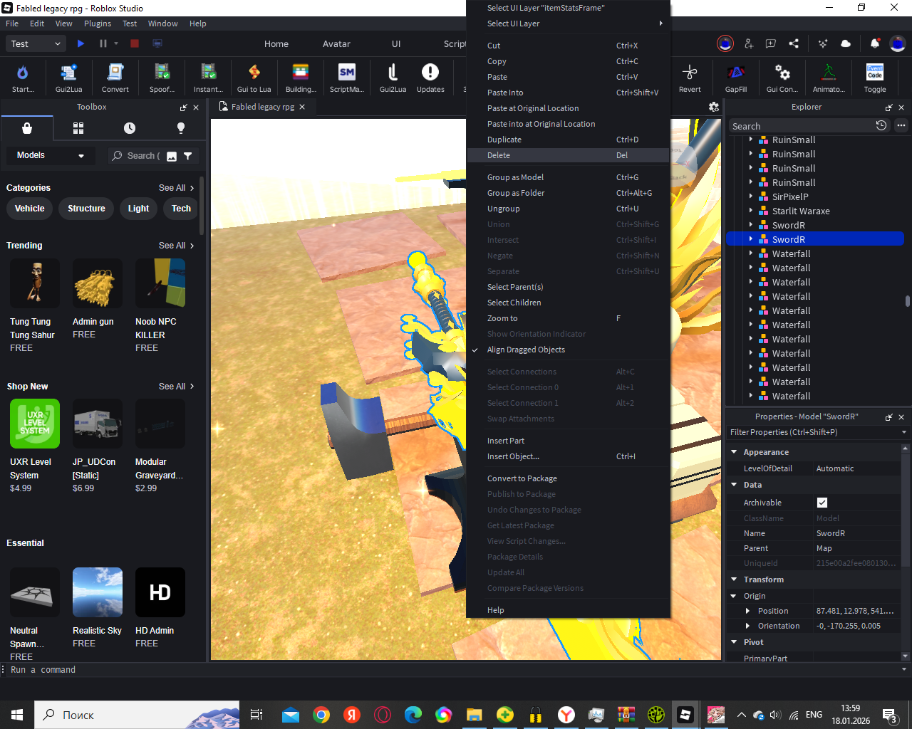The height and width of the screenshot is (729, 912).
Task: Click the Event Code Toggle plugin
Action: click(x=875, y=78)
